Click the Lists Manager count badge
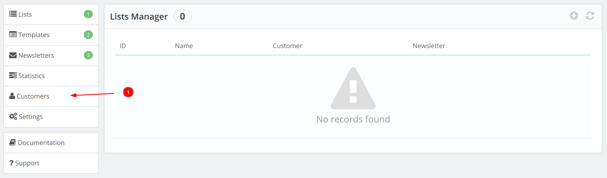 coord(182,16)
